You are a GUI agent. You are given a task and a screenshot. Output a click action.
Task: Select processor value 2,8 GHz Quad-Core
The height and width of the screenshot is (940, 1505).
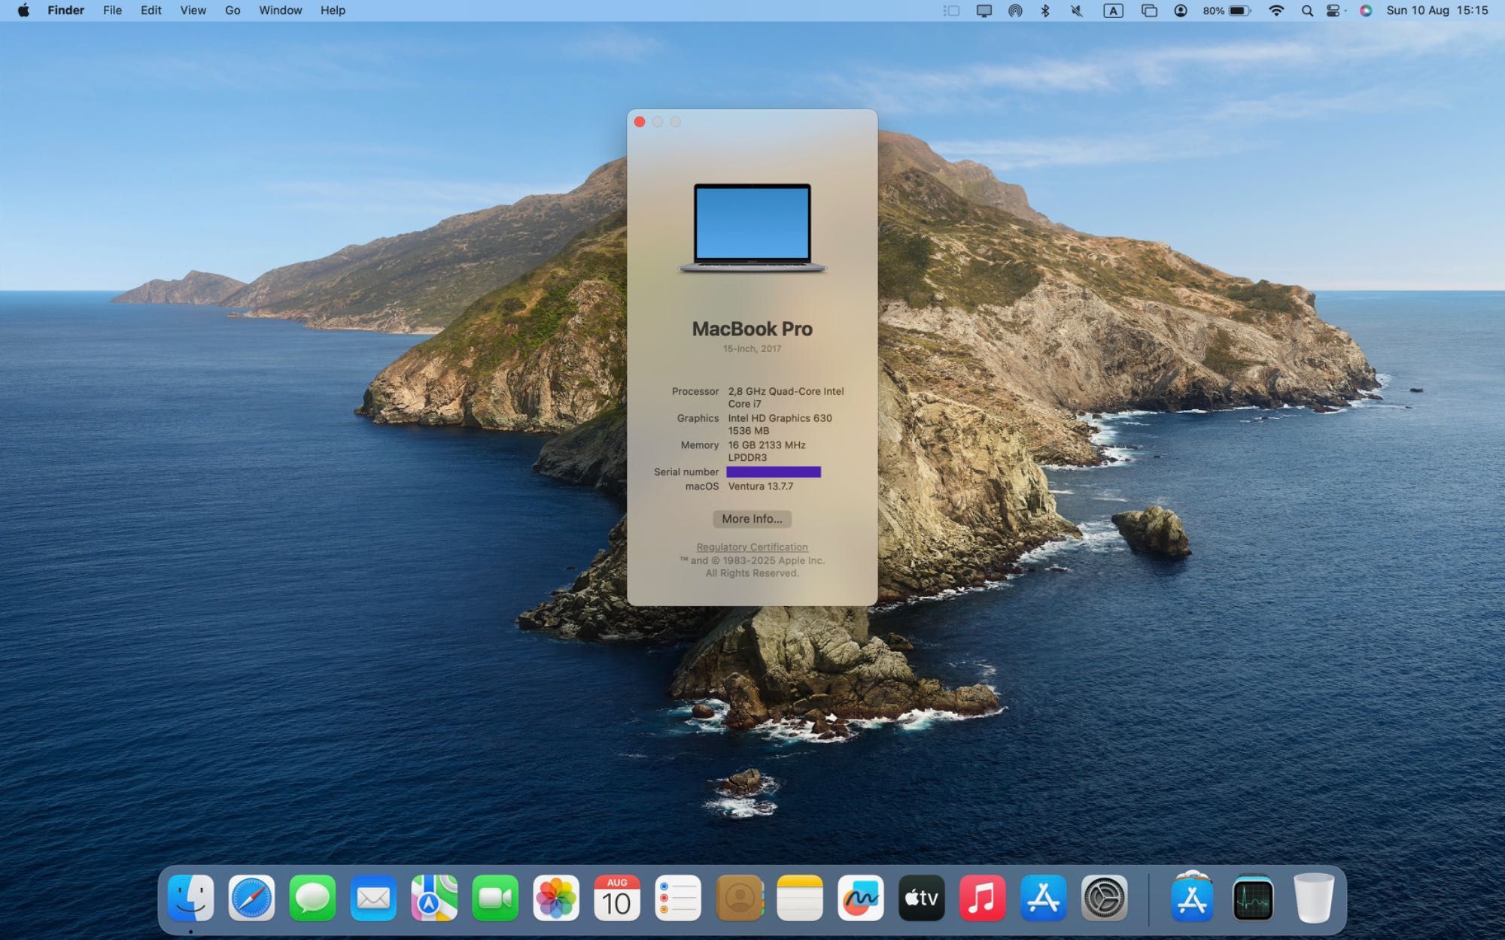click(x=786, y=397)
